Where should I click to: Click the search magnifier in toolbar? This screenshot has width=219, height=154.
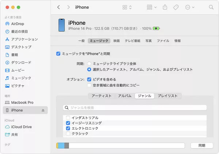(x=211, y=7)
